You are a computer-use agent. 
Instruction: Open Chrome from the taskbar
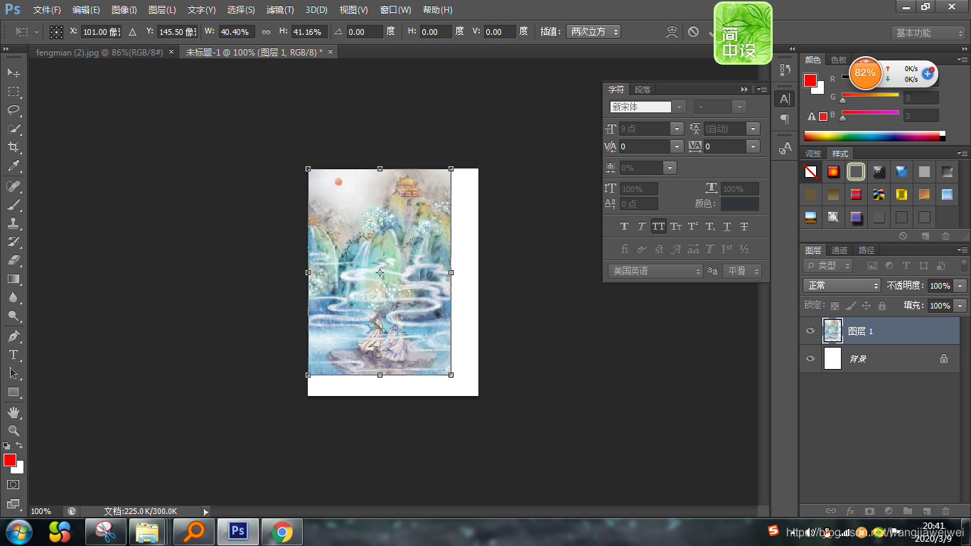pyautogui.click(x=282, y=531)
